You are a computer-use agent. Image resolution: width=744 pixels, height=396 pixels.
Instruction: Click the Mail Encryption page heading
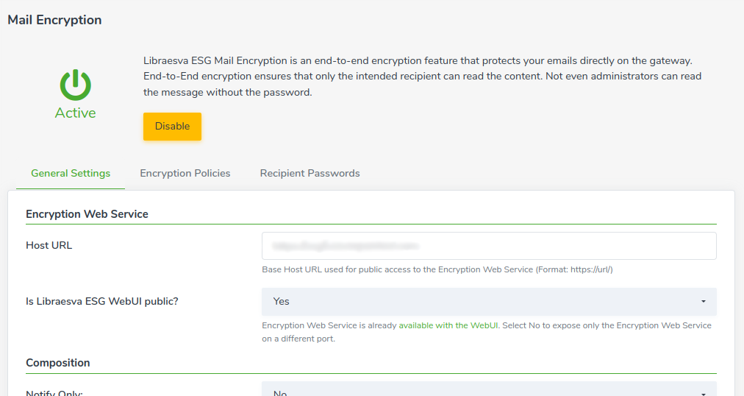pos(54,20)
